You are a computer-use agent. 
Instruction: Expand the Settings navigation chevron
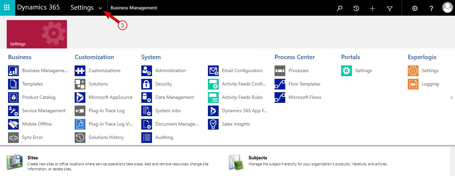[100, 8]
